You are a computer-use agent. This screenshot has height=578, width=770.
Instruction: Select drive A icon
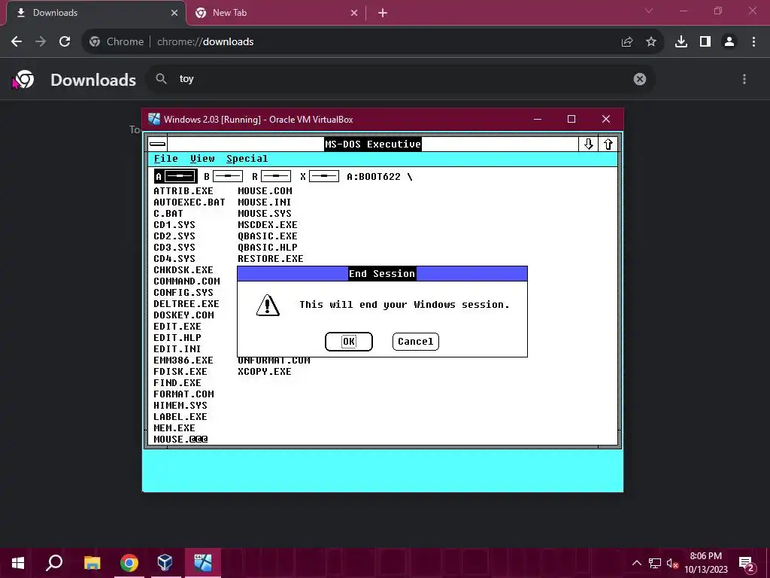pos(175,176)
